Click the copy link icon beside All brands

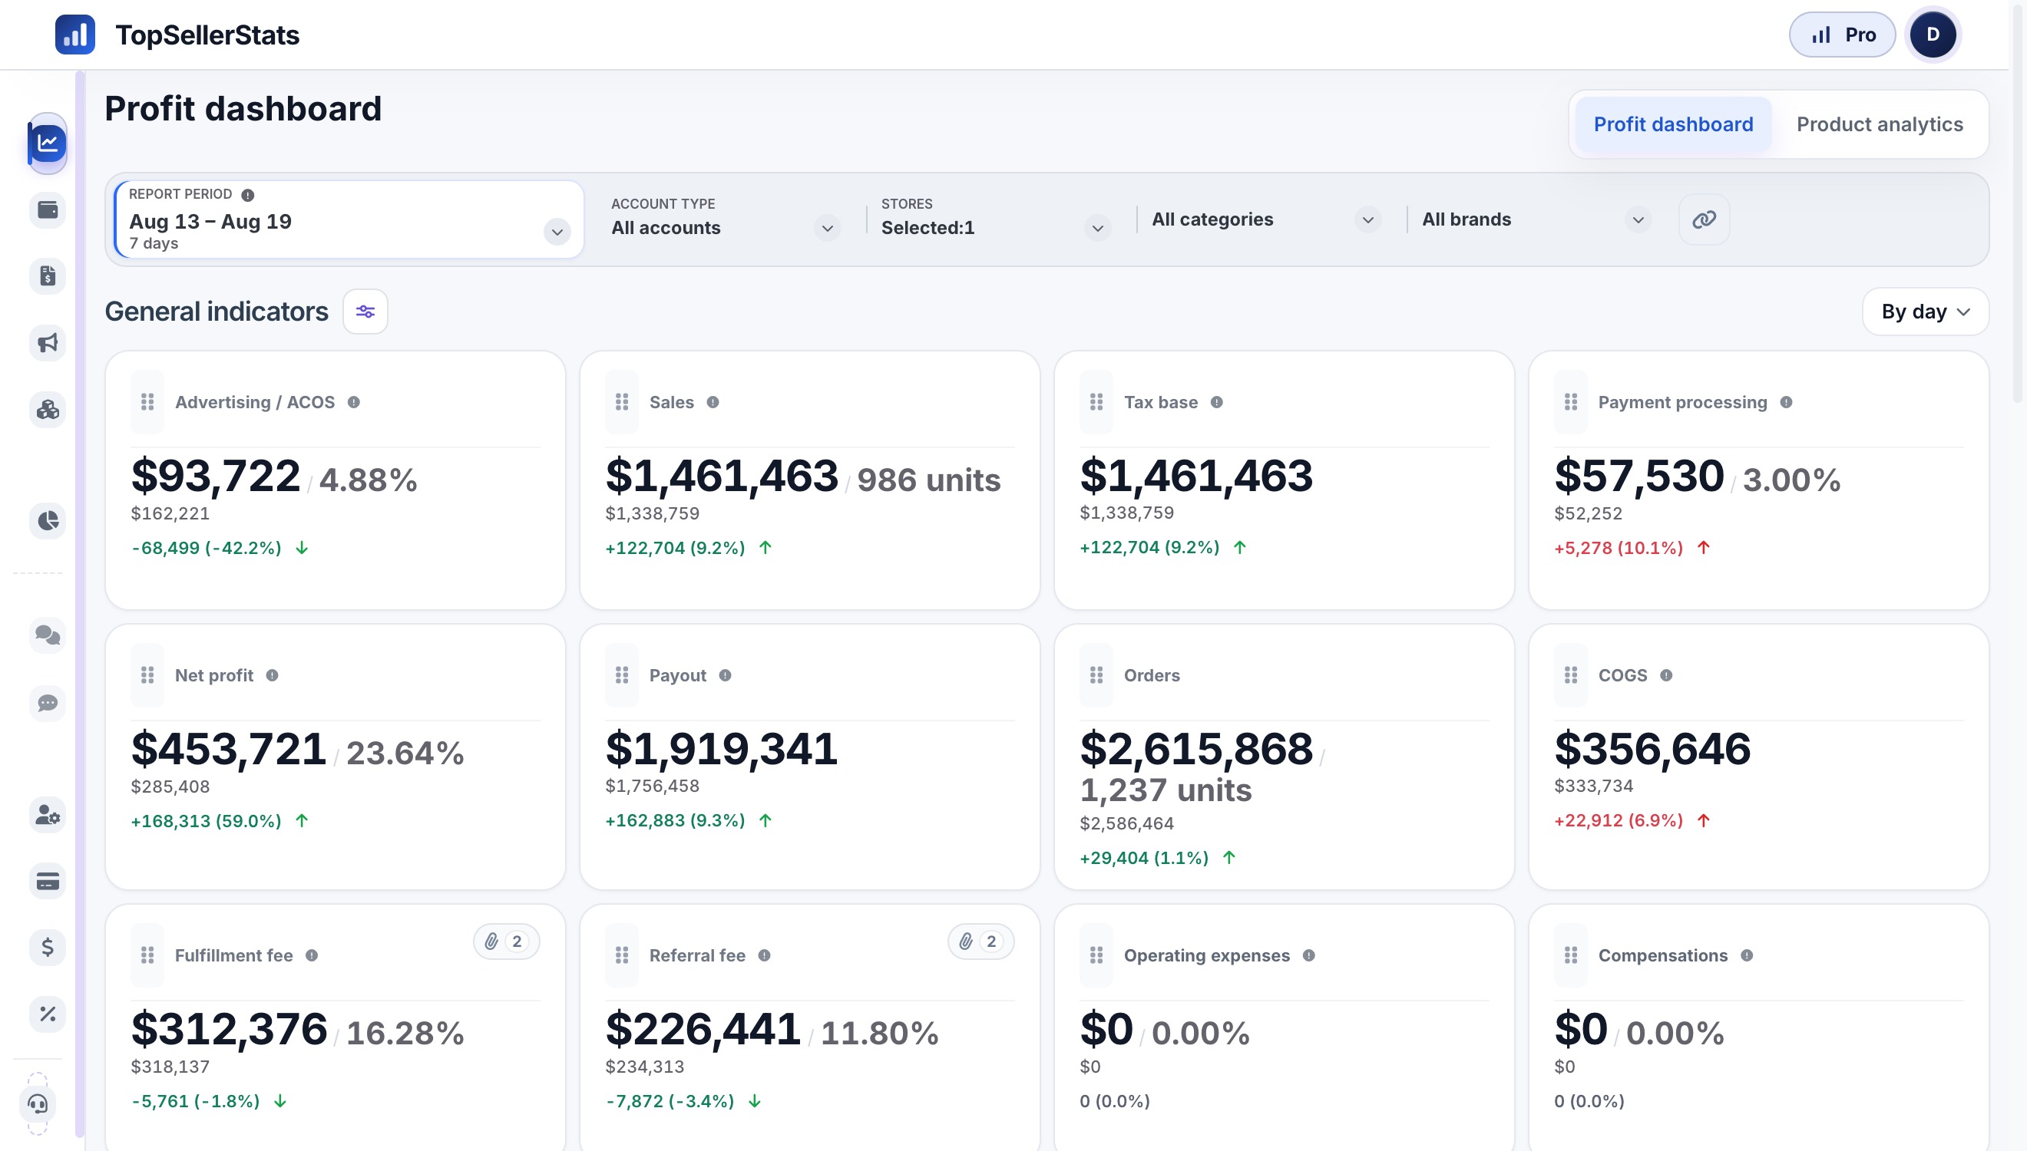pyautogui.click(x=1704, y=219)
